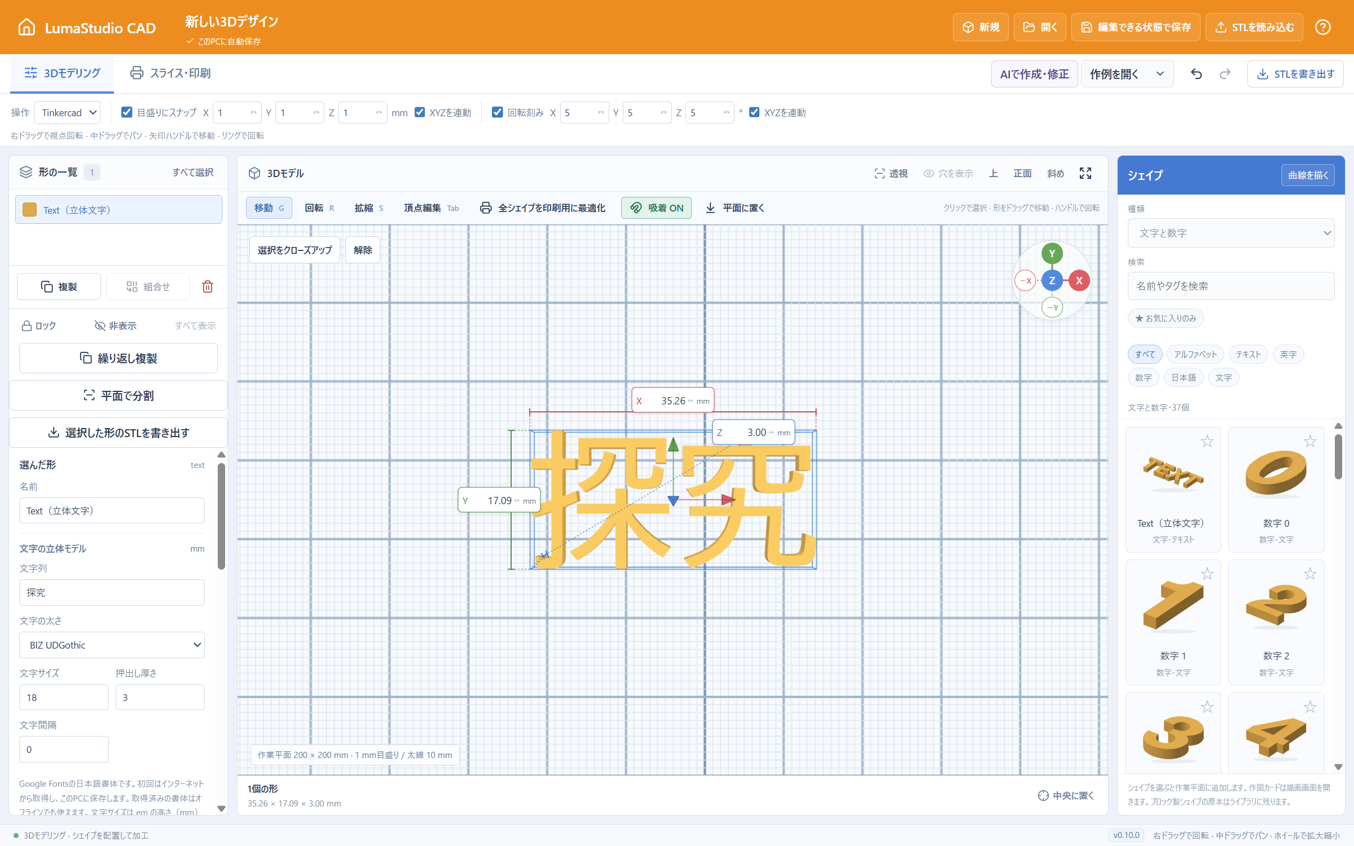The width and height of the screenshot is (1354, 846).
Task: Select the green Y axis on the view gizmo
Action: click(1052, 253)
